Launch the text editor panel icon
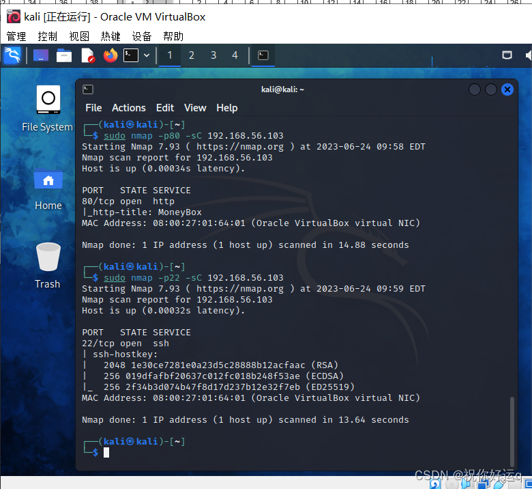The width and height of the screenshot is (532, 489). (87, 55)
